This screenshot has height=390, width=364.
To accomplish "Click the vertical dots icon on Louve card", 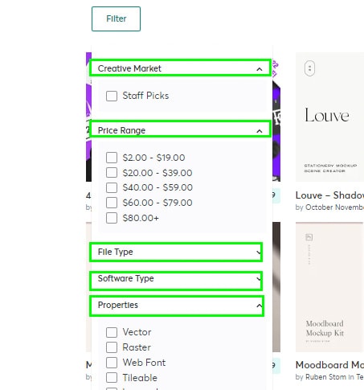I will tap(309, 68).
